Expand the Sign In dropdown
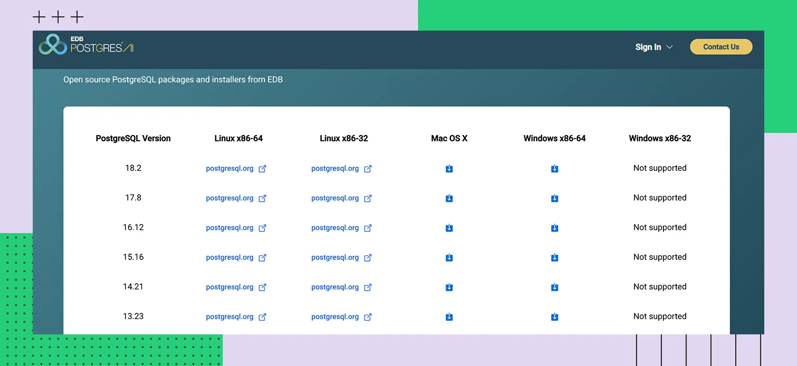Image resolution: width=797 pixels, height=366 pixels. coord(654,47)
